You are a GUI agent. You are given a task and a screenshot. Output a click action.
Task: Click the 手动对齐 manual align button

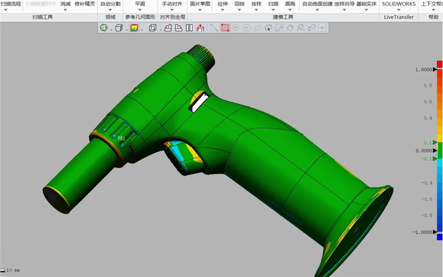coord(172,4)
